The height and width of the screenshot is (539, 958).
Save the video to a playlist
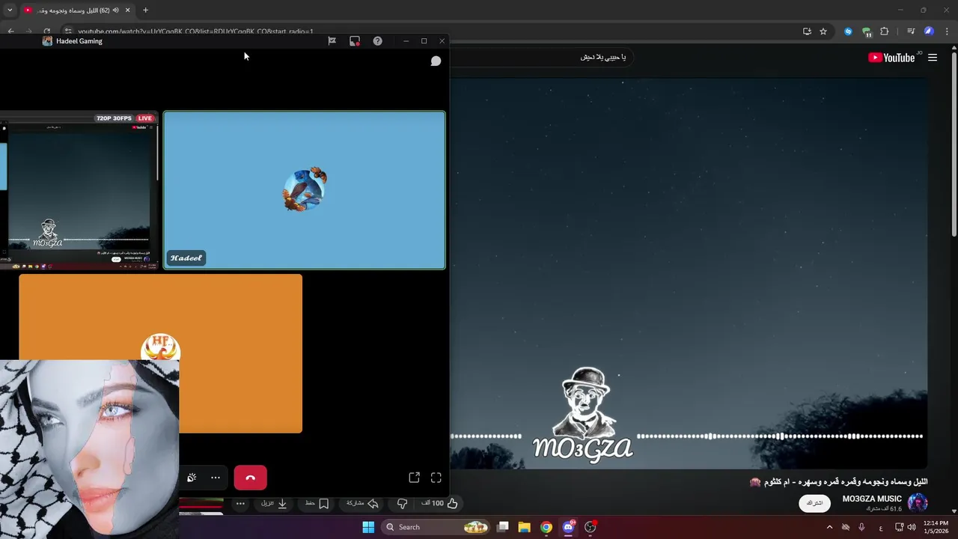[317, 504]
